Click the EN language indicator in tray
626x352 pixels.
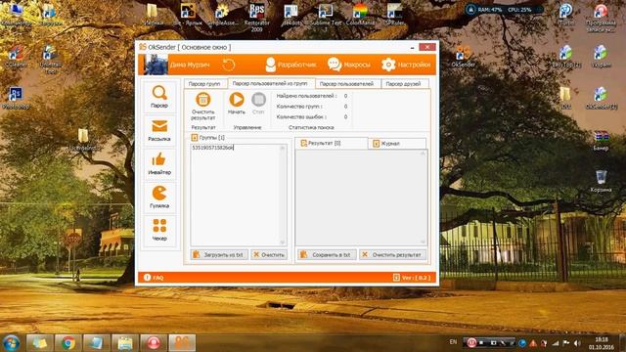pyautogui.click(x=453, y=342)
